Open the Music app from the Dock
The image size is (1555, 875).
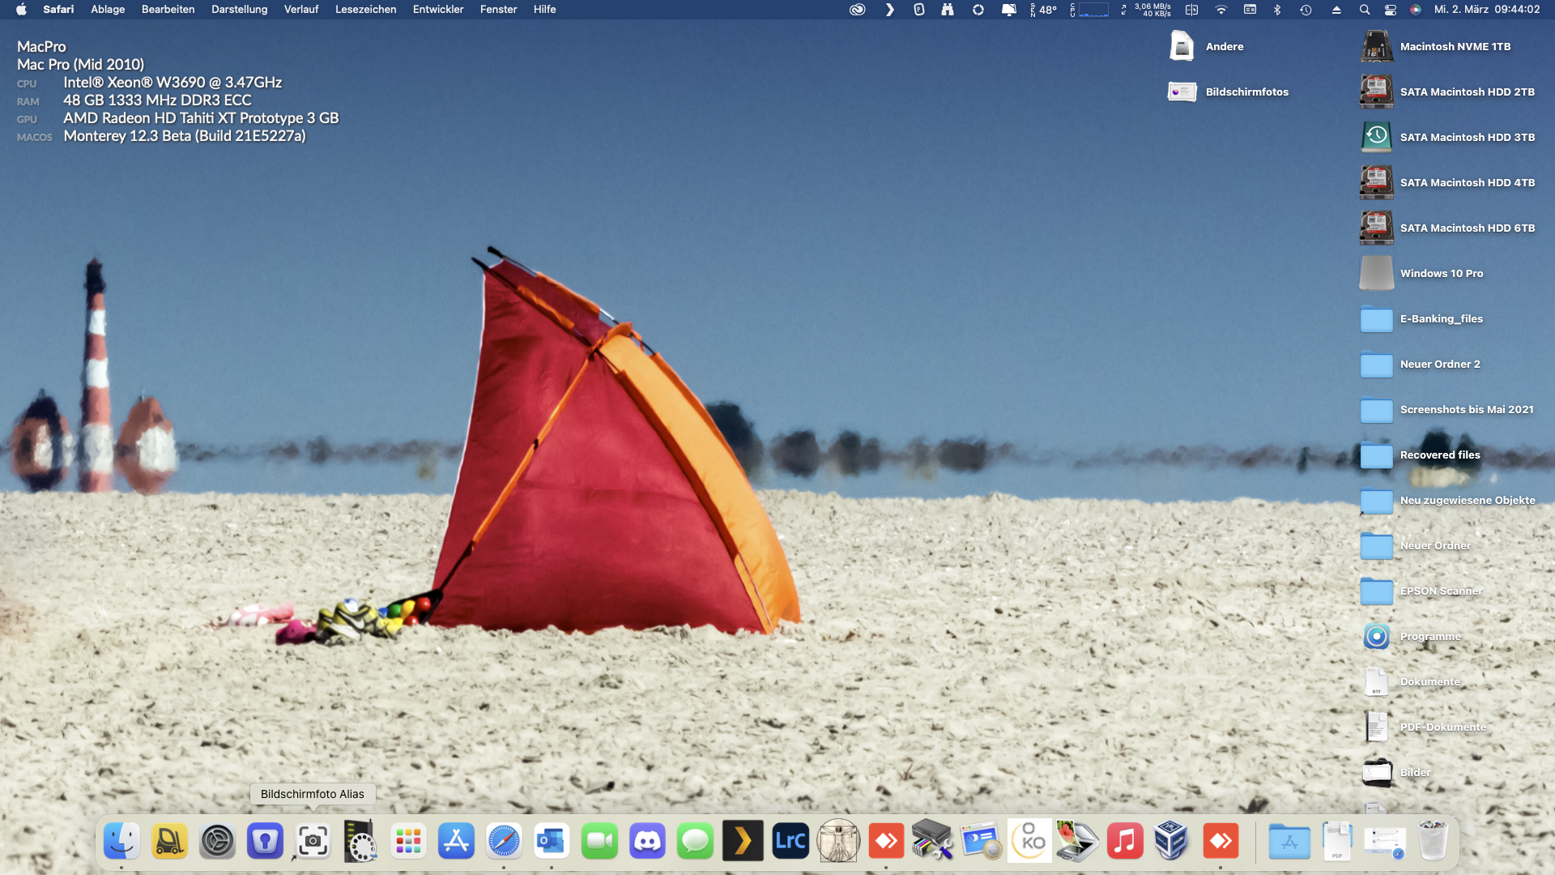pos(1125,842)
